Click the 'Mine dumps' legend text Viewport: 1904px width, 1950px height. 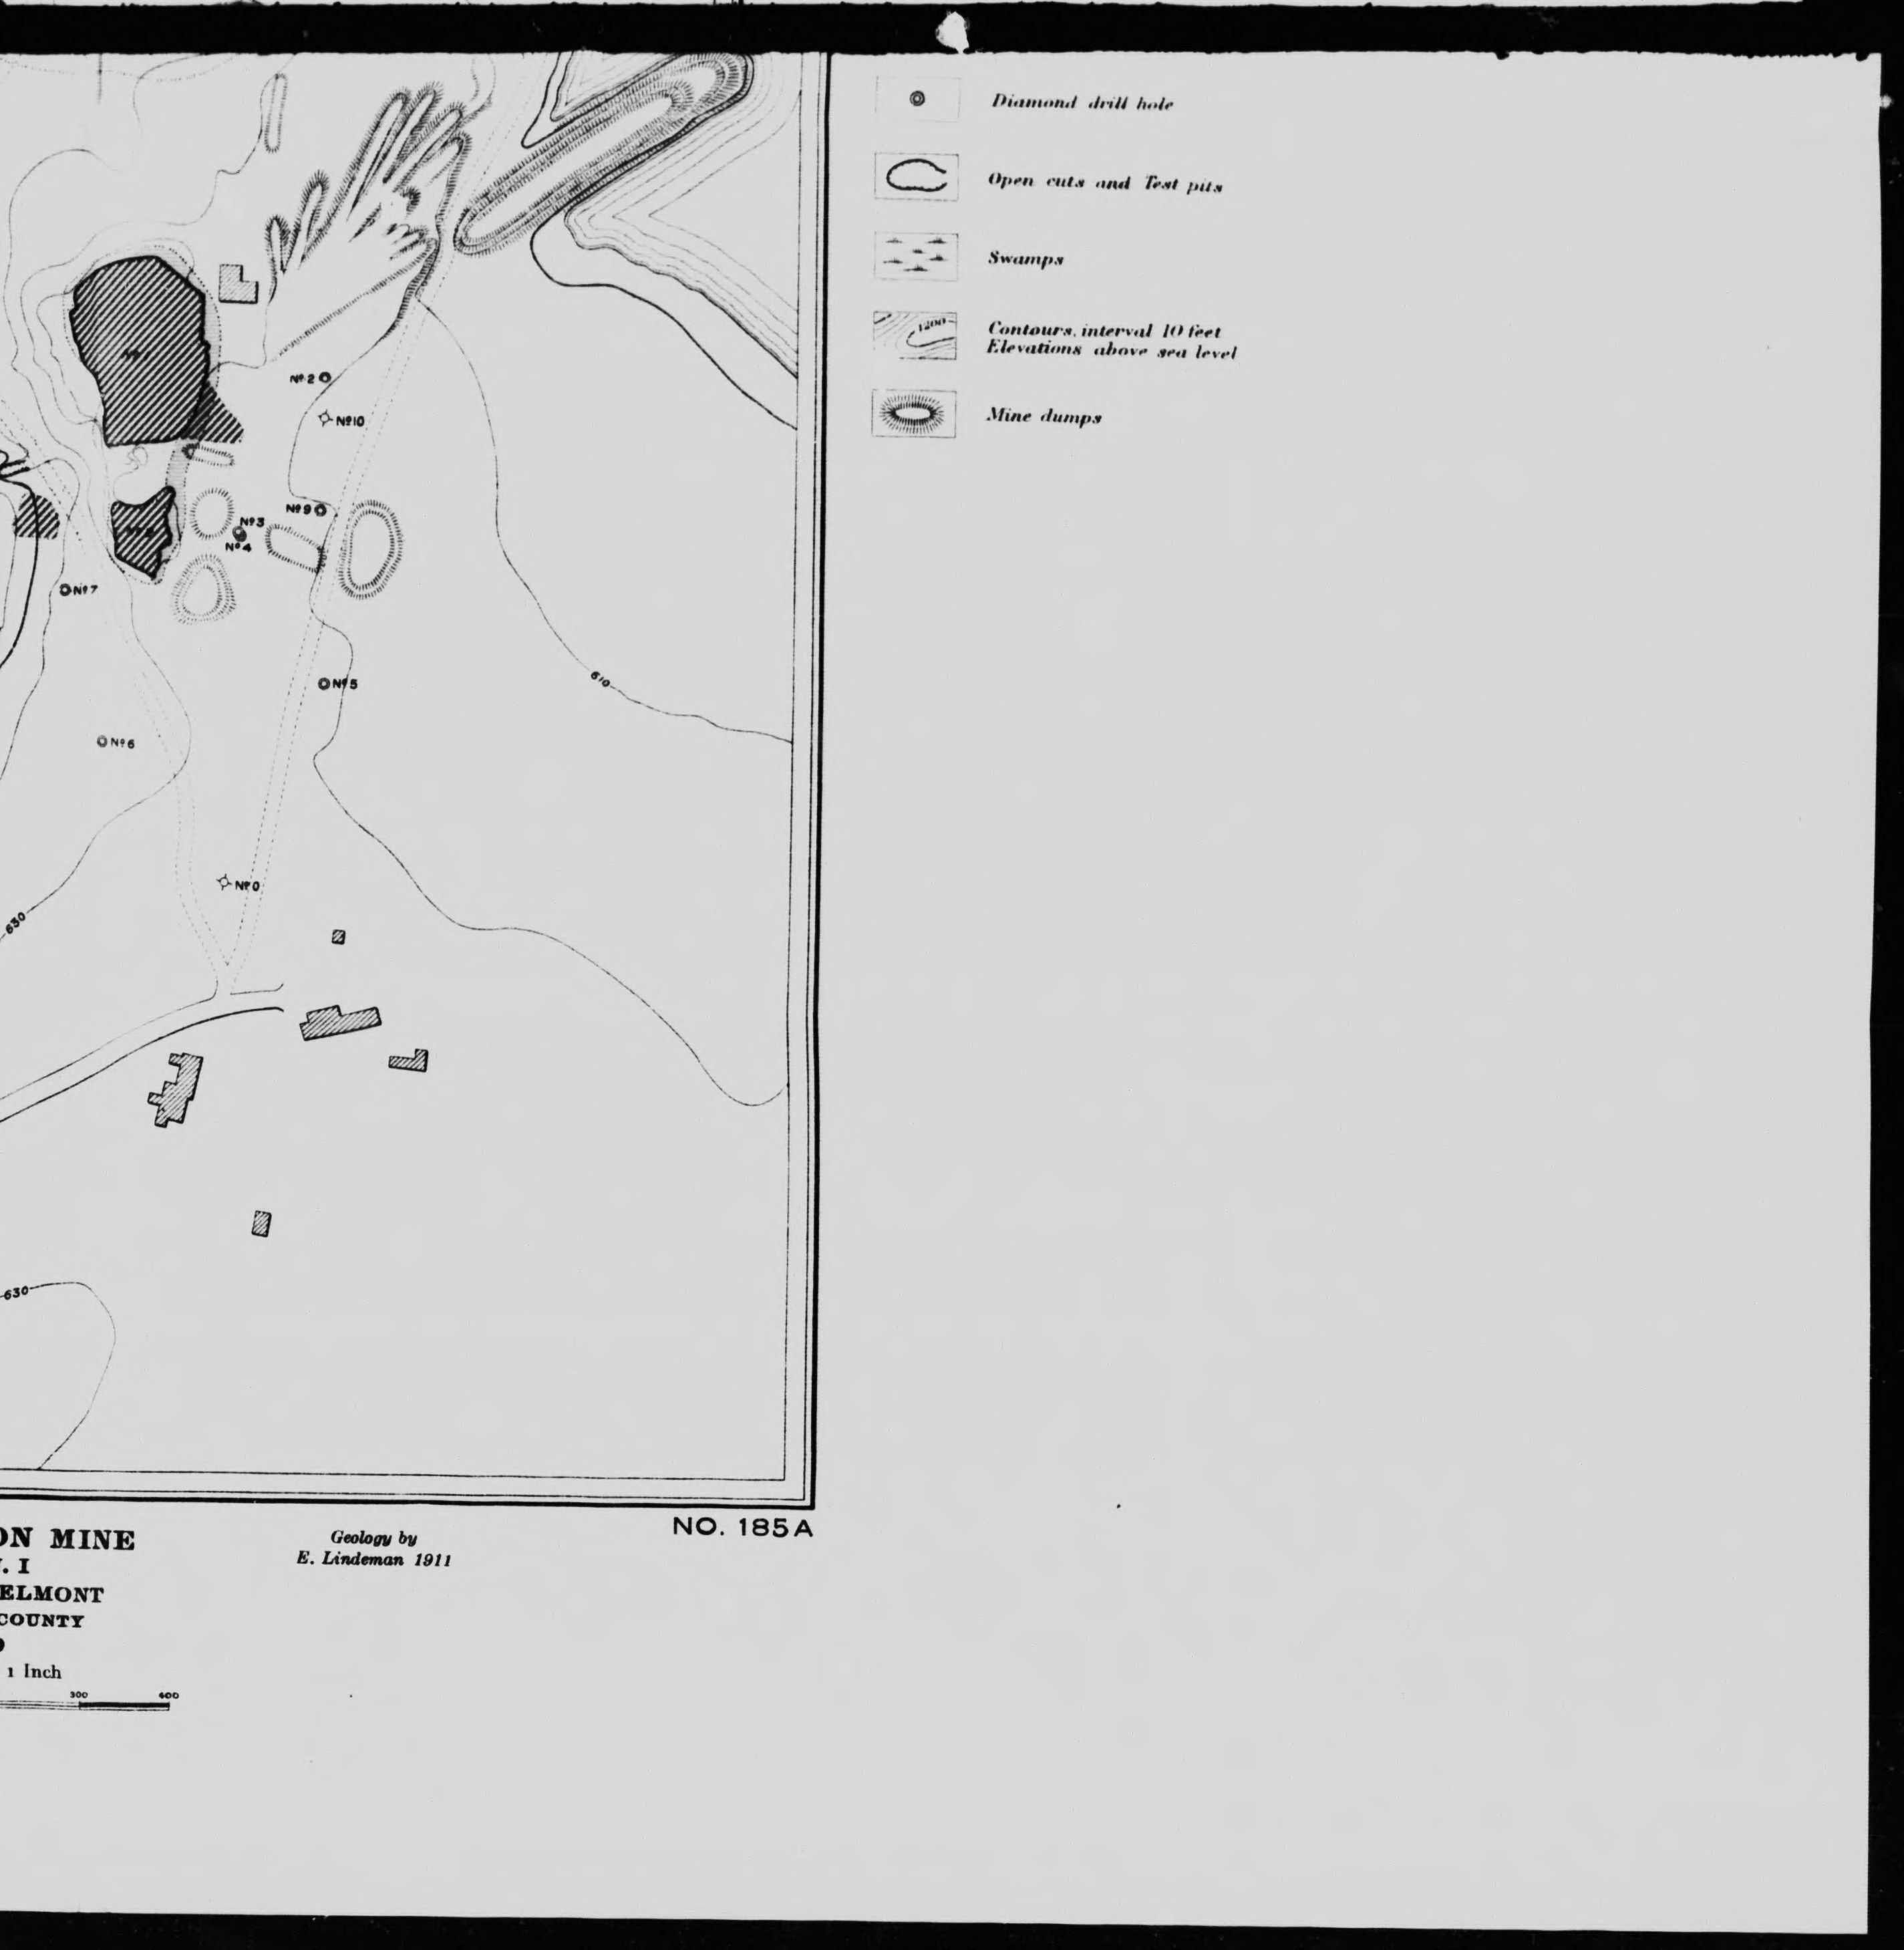click(1043, 416)
